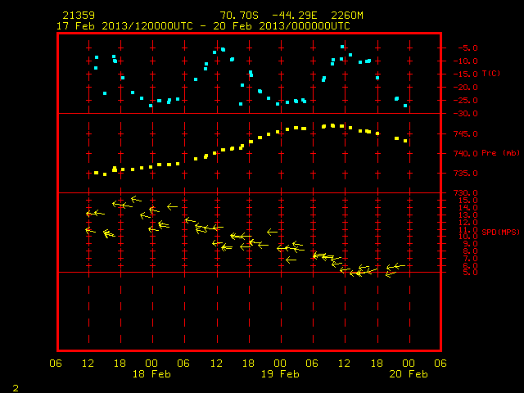The image size is (524, 393).
Task: Click the -15.0 temperature tick value
Action: (466, 75)
